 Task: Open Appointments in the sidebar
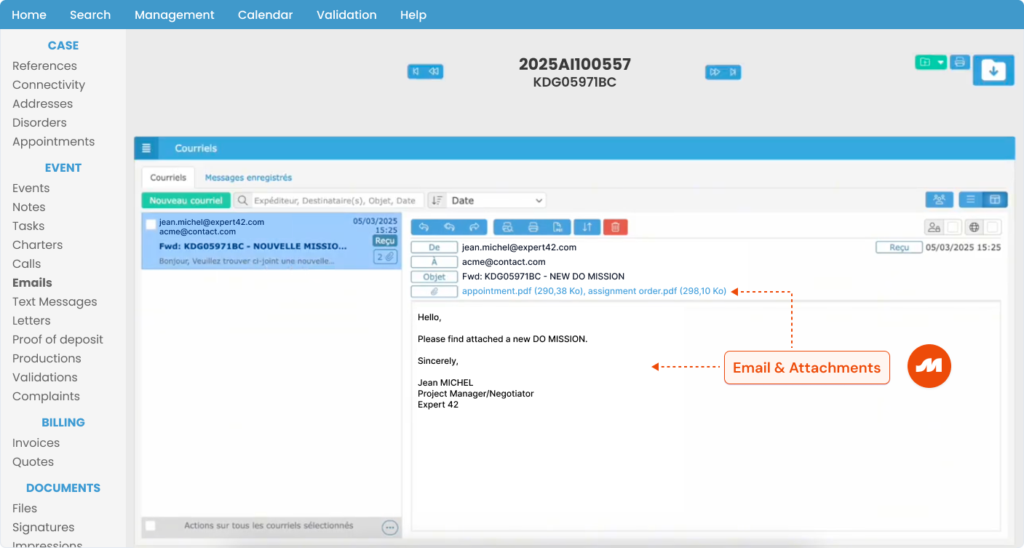tap(53, 141)
